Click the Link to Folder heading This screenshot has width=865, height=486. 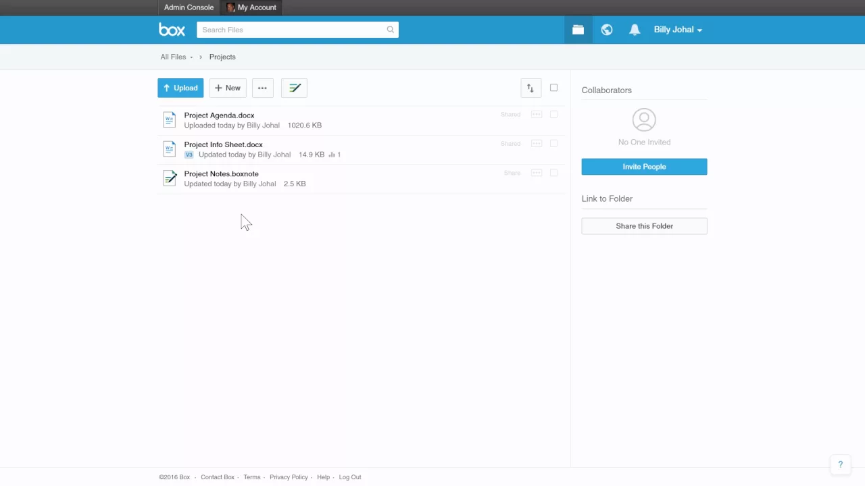[x=607, y=199]
